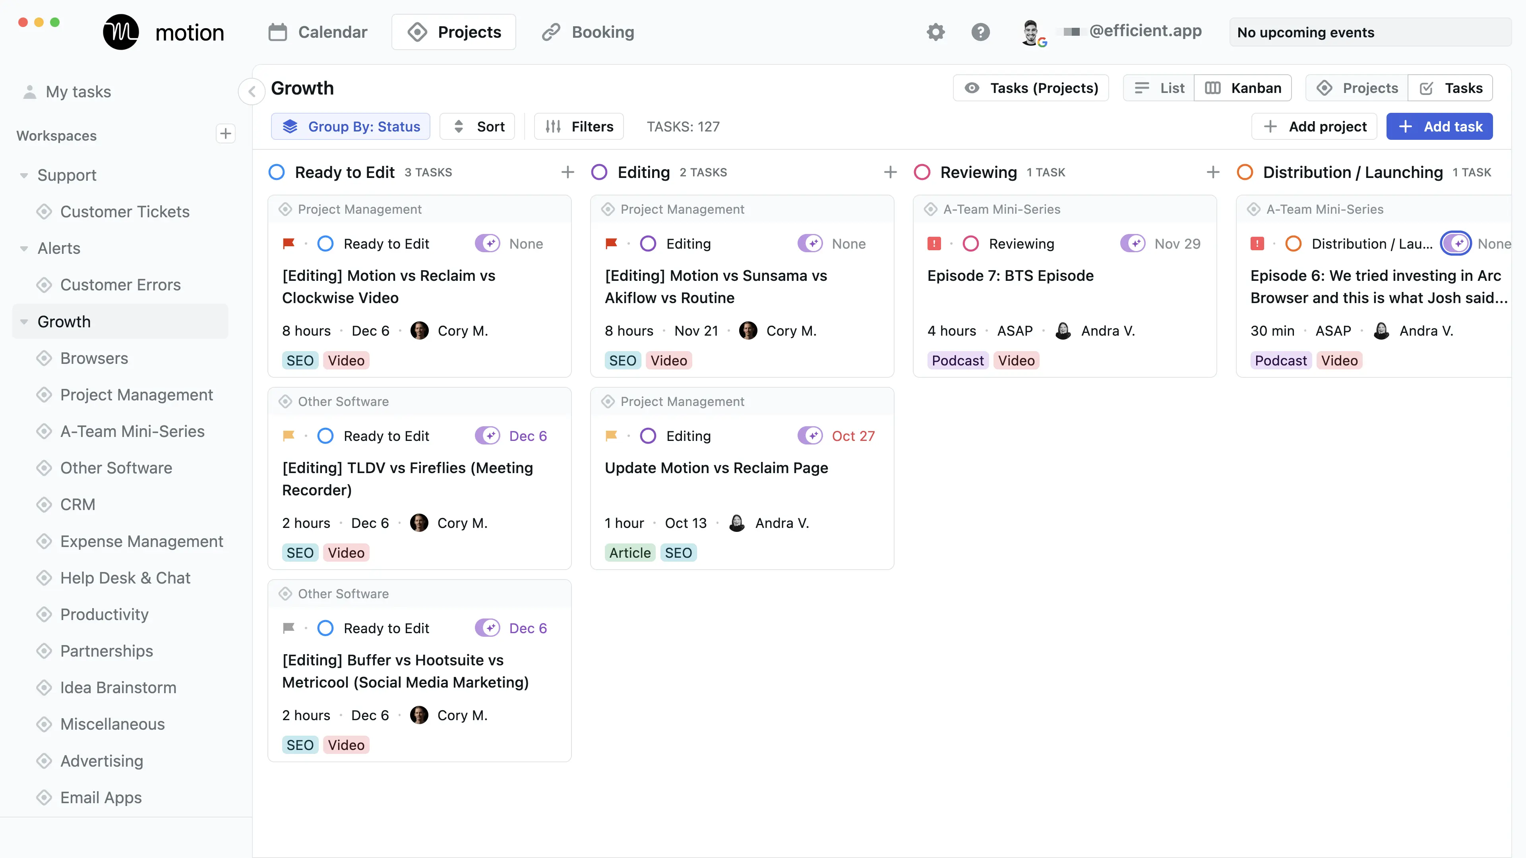The height and width of the screenshot is (858, 1526).
Task: Click Cory M.'s avatar on the Clockwise video task
Action: pos(420,330)
